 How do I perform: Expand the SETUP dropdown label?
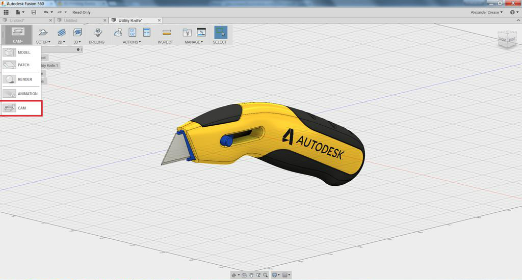(x=43, y=42)
